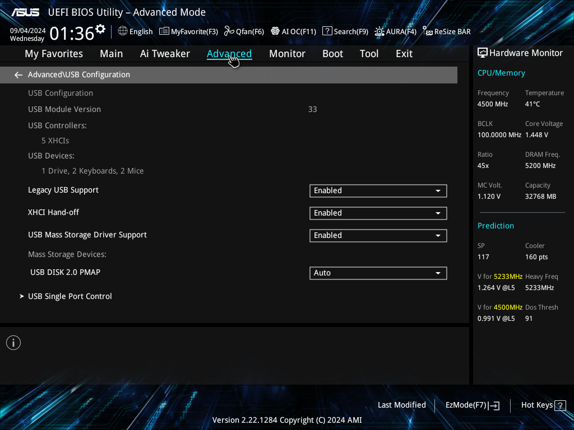Go to the Exit tab
Screen dimensions: 574x430
pos(404,54)
